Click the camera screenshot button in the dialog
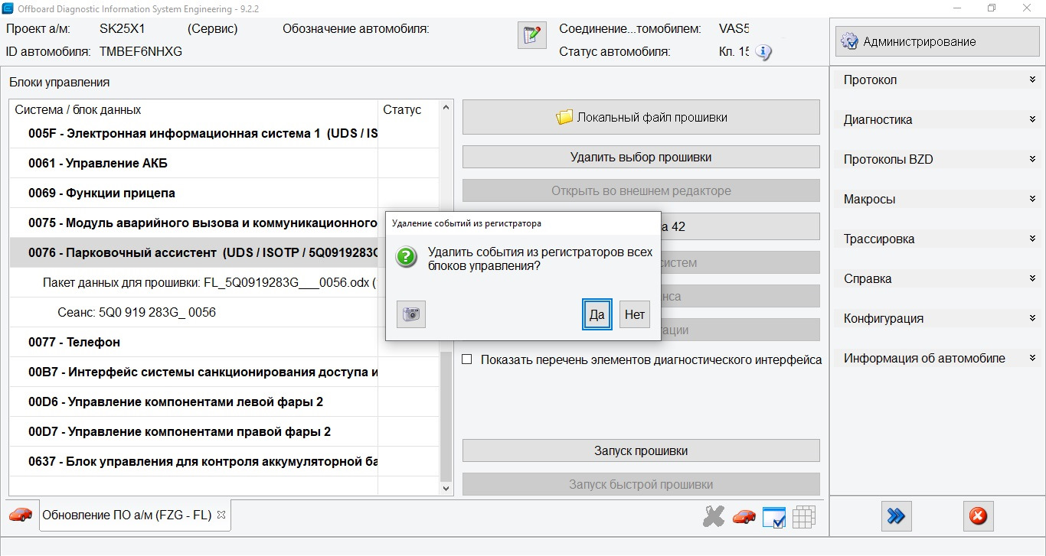 pos(411,314)
